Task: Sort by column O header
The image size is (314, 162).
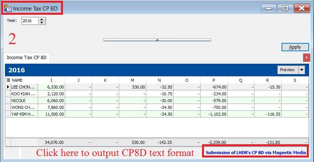Action: [187, 80]
